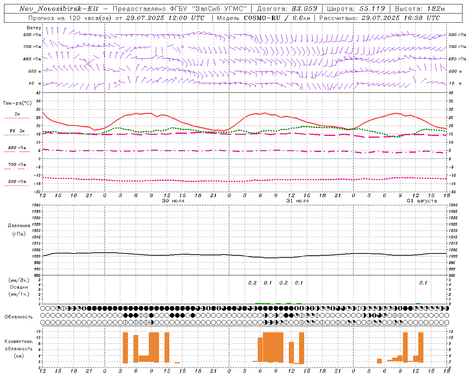
Task: Click the Долгота: 83.059 value
Action: click(287, 9)
